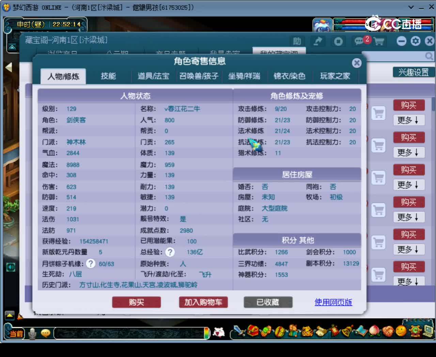Viewport: 436px width, 357px height.
Task: Click the yellow speech bubble chat icon
Action: click(x=45, y=333)
